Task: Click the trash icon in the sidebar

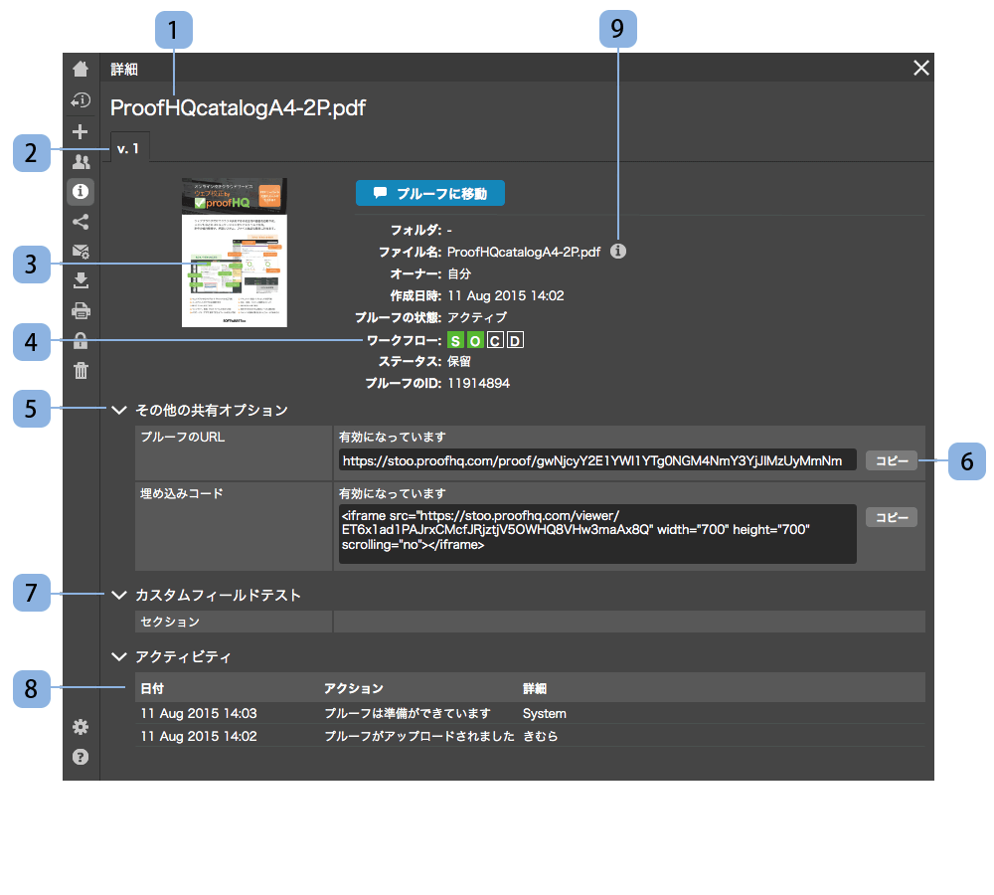Action: click(x=81, y=371)
